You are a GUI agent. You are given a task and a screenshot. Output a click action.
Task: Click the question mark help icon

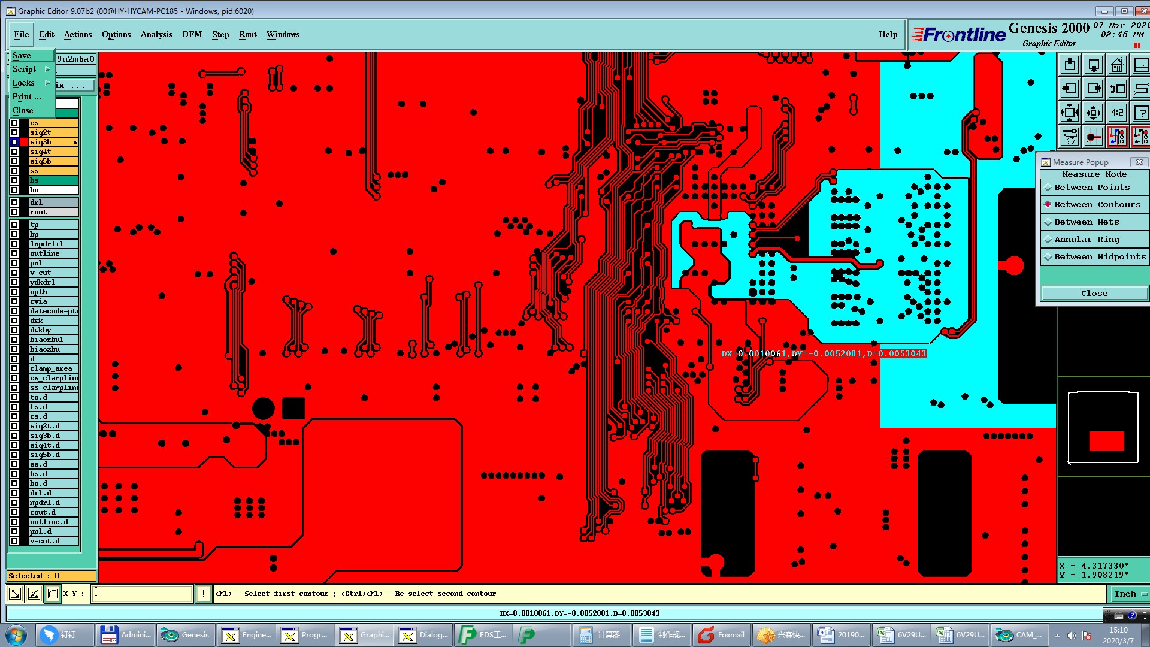point(1141,113)
